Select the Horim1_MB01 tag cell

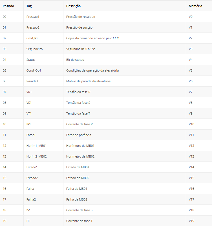36,146
